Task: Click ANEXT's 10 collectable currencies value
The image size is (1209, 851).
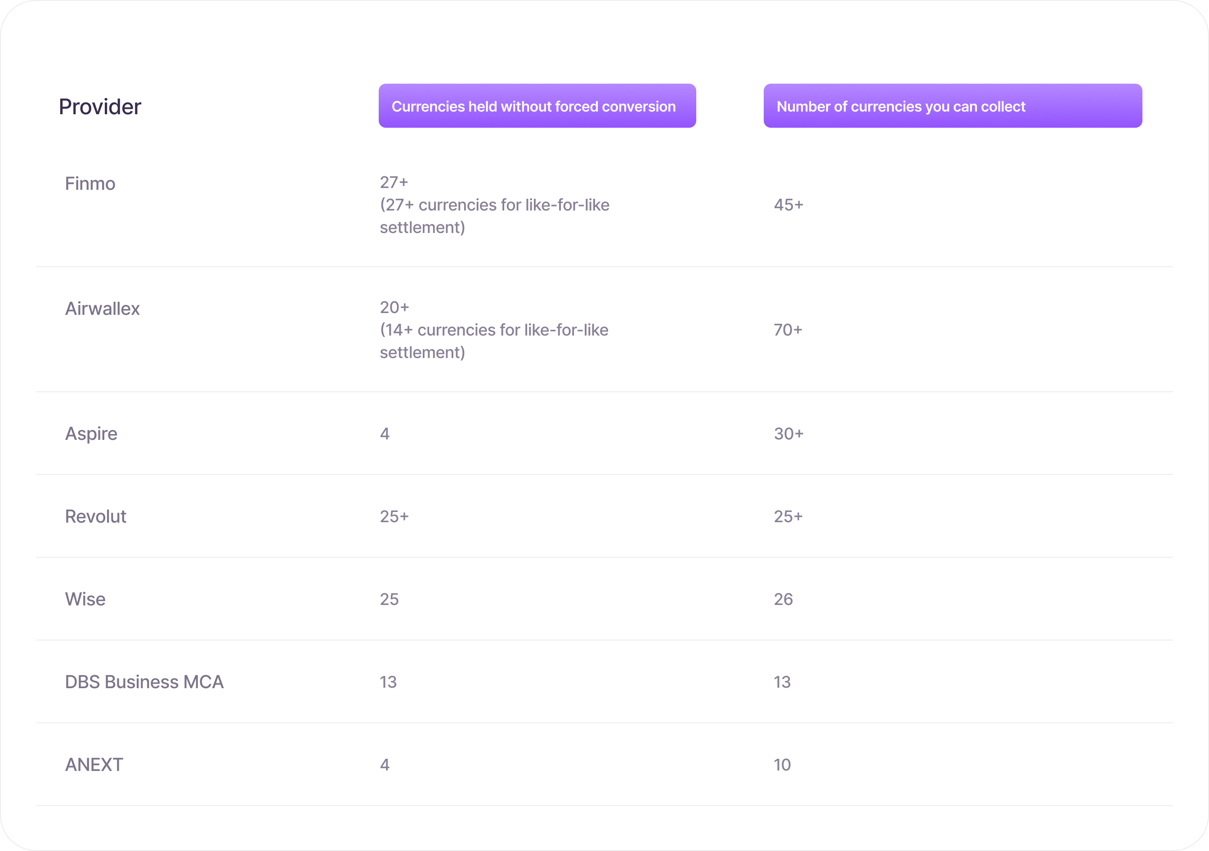Action: [x=782, y=765]
